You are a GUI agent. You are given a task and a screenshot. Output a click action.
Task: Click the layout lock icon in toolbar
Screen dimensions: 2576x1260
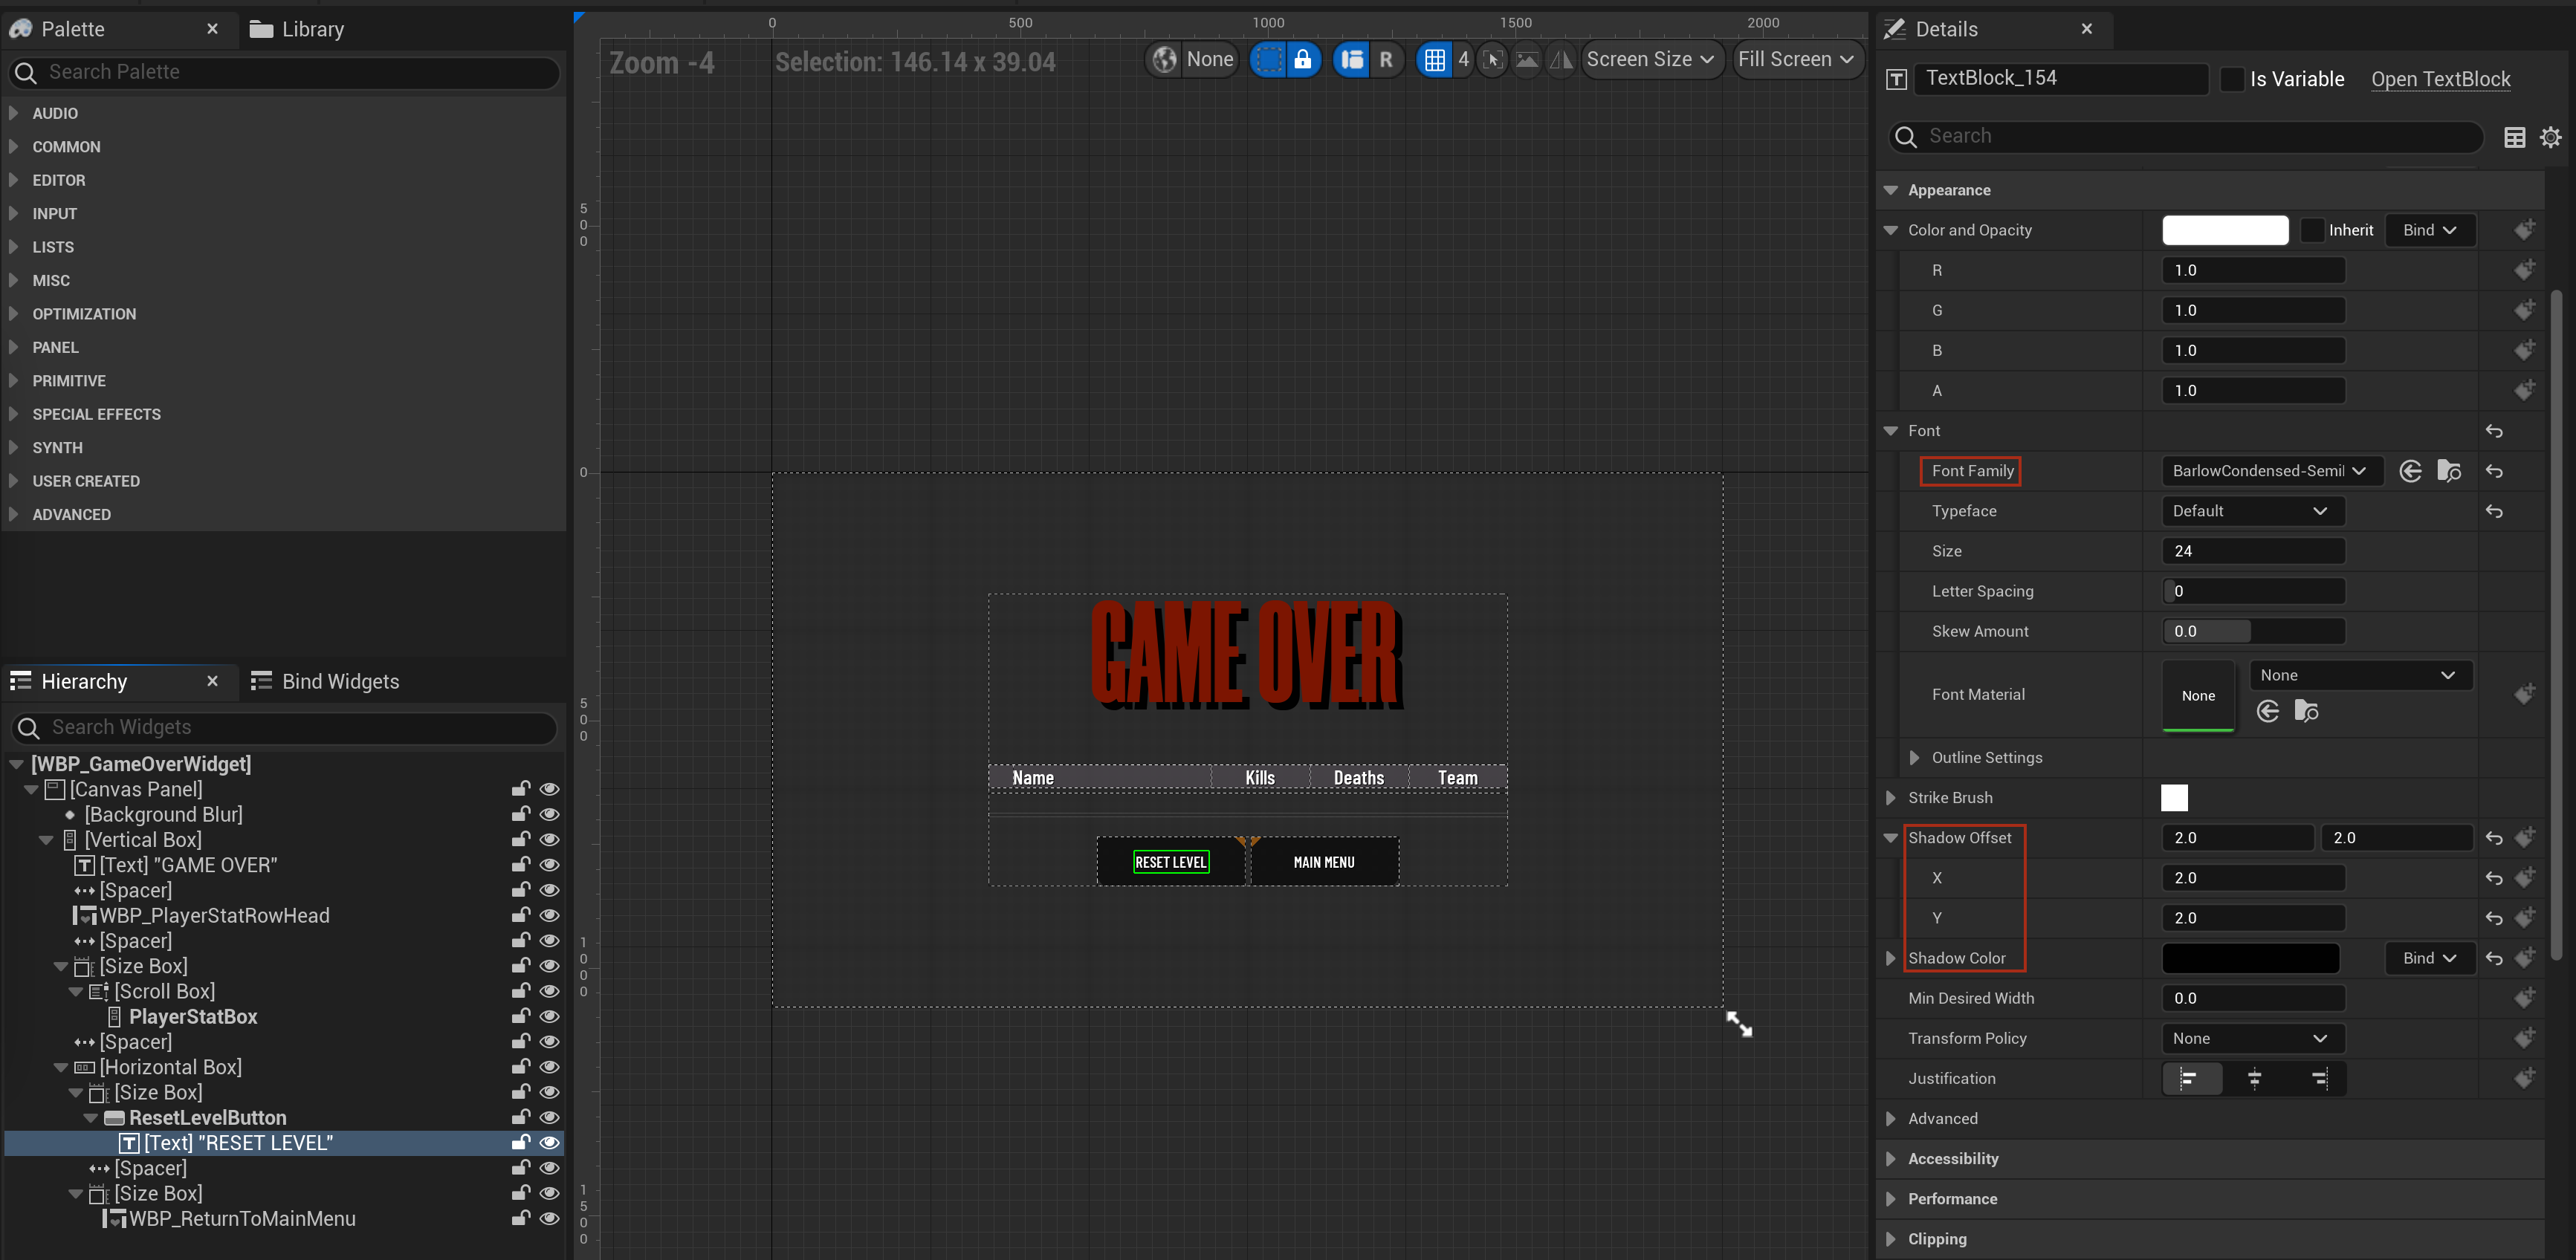(x=1303, y=60)
